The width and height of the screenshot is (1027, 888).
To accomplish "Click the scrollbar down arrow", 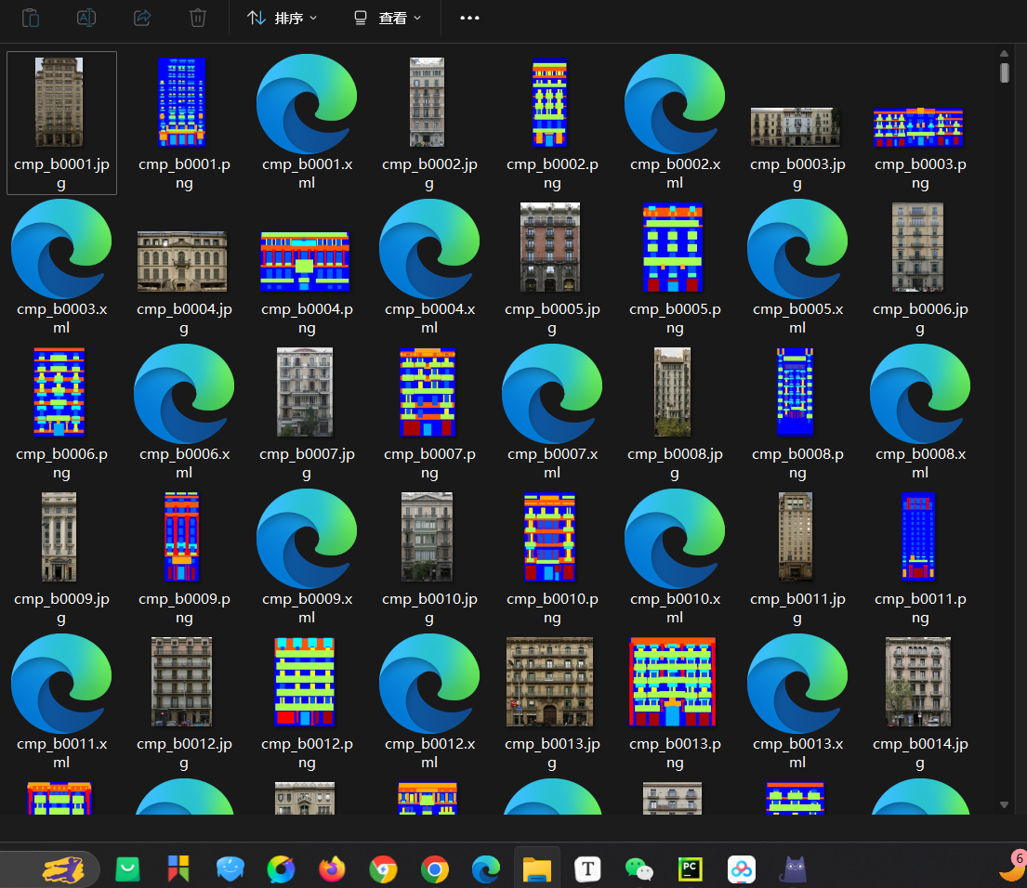I will pyautogui.click(x=1004, y=805).
